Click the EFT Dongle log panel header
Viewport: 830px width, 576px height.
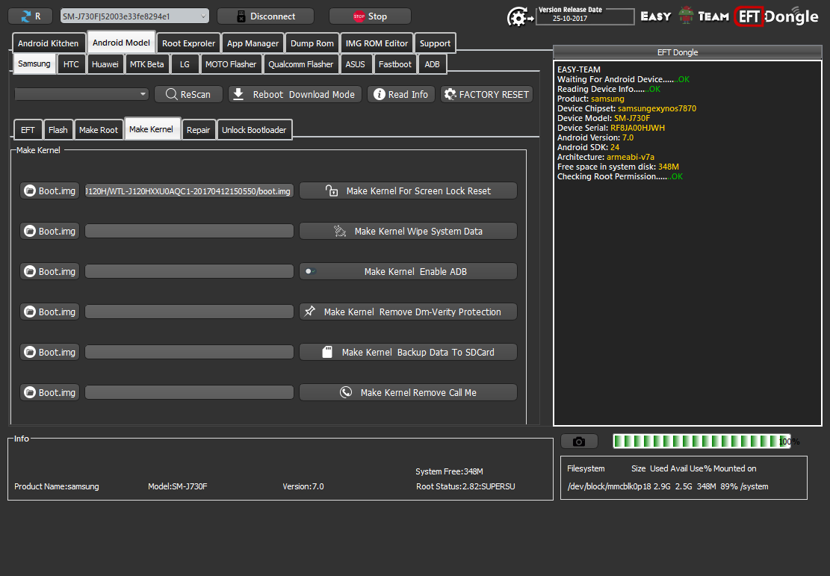(687, 52)
